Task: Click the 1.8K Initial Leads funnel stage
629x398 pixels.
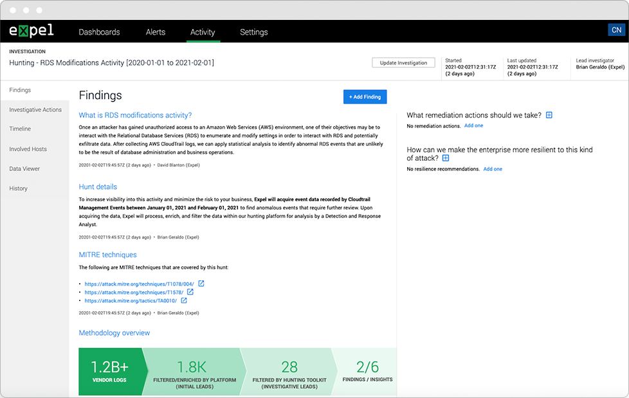Action: pyautogui.click(x=195, y=372)
